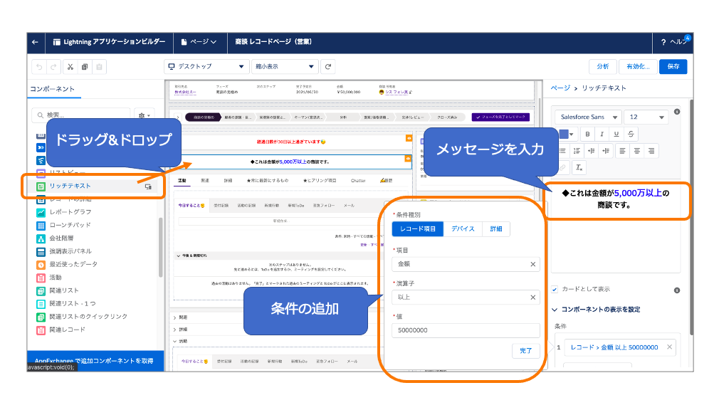
Task: Open the 縮小表示 zoom dropdown
Action: [284, 66]
